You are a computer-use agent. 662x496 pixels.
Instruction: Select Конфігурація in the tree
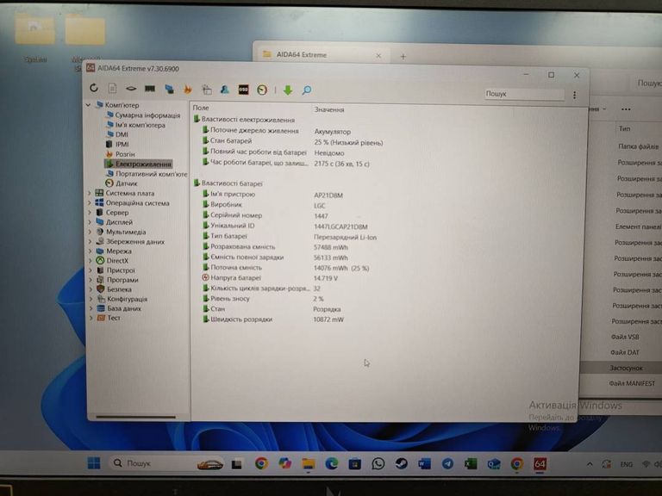pos(122,299)
